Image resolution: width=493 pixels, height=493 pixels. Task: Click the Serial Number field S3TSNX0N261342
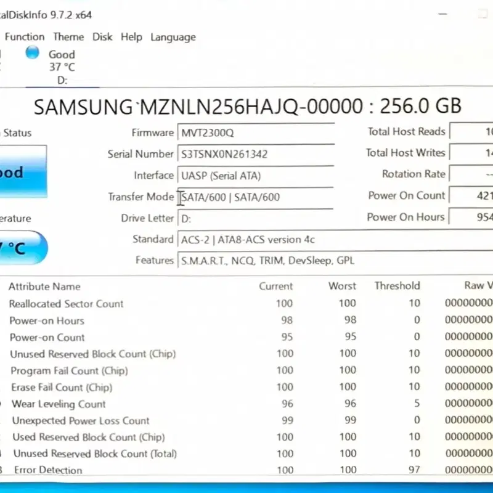[x=256, y=154]
